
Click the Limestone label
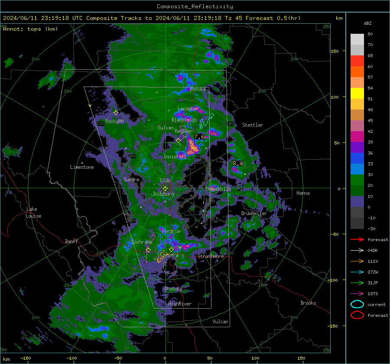pyautogui.click(x=82, y=167)
